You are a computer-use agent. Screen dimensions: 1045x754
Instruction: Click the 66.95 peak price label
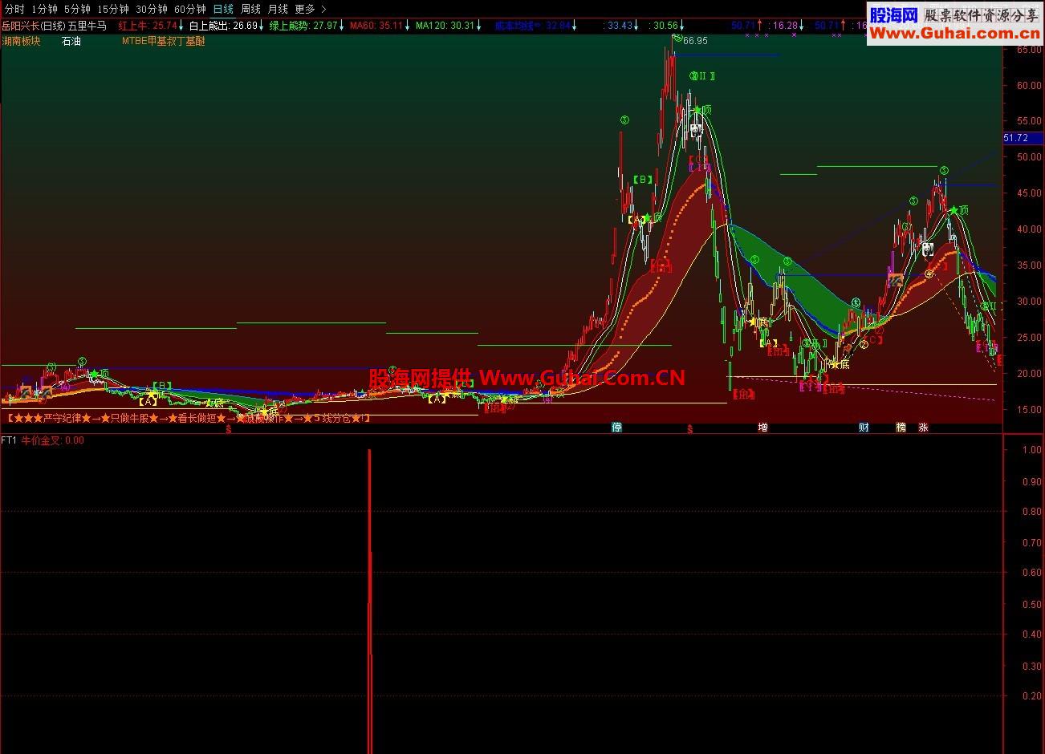point(695,40)
